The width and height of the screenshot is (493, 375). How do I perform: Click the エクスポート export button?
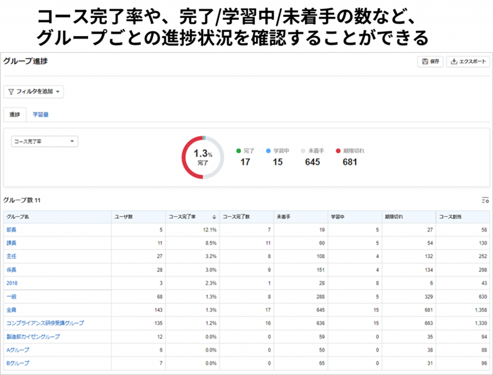(468, 61)
